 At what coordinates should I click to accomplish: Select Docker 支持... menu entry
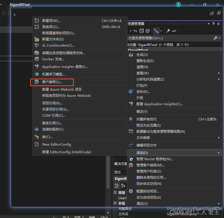pos(80,59)
